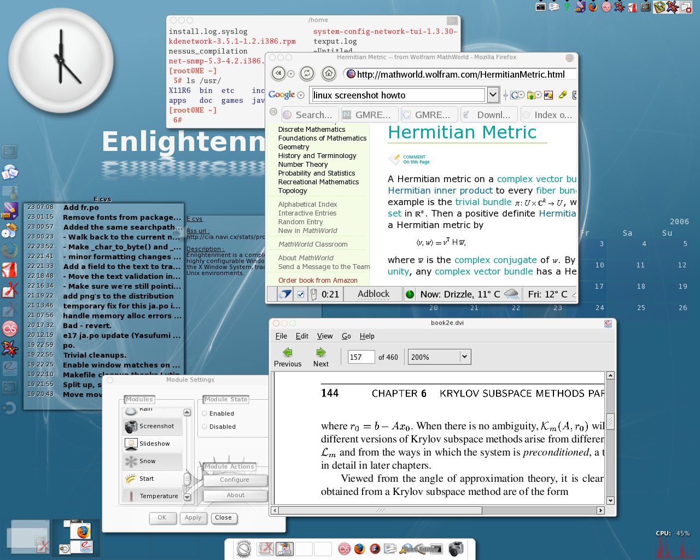Open the Downl... bookmark in the bookmarks bar
700x560 pixels.
click(x=488, y=115)
